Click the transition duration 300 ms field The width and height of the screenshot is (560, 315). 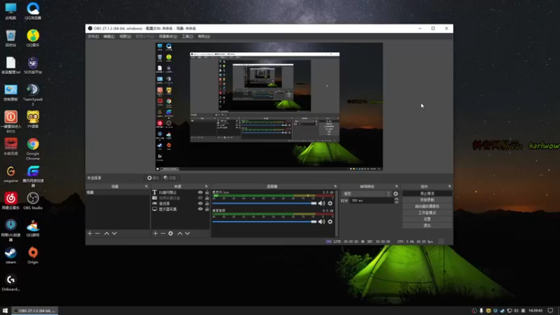tap(371, 201)
